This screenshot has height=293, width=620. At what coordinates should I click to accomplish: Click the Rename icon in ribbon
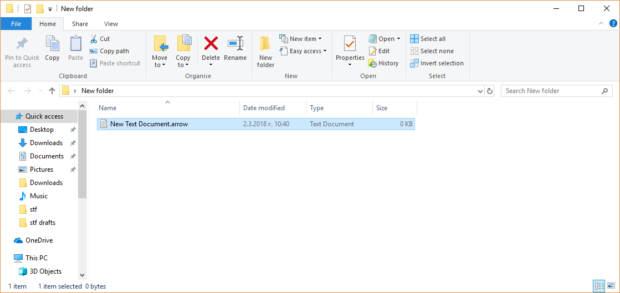tap(235, 44)
